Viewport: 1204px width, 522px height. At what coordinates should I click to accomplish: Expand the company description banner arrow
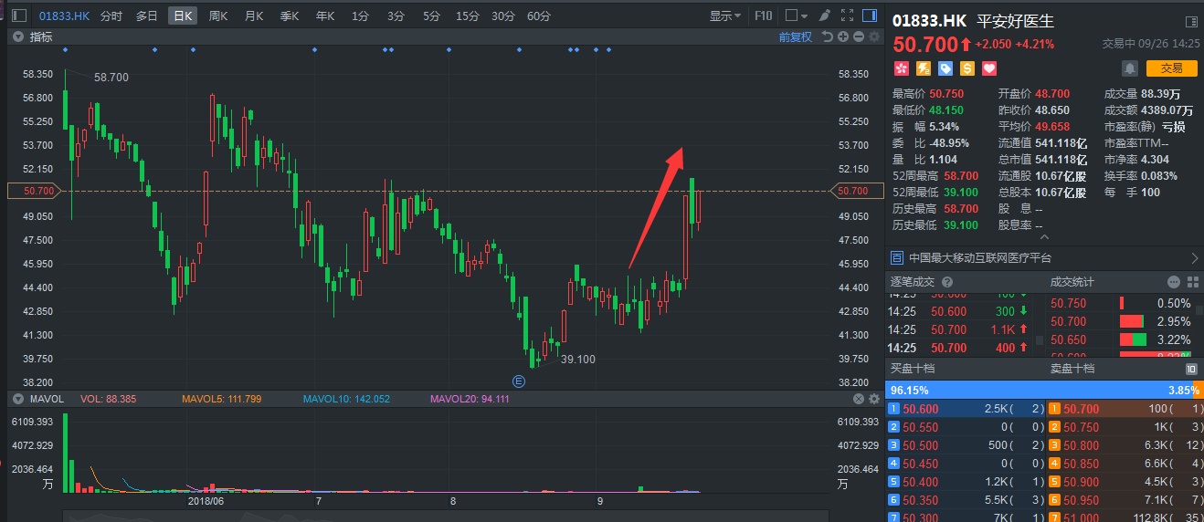pyautogui.click(x=1195, y=258)
